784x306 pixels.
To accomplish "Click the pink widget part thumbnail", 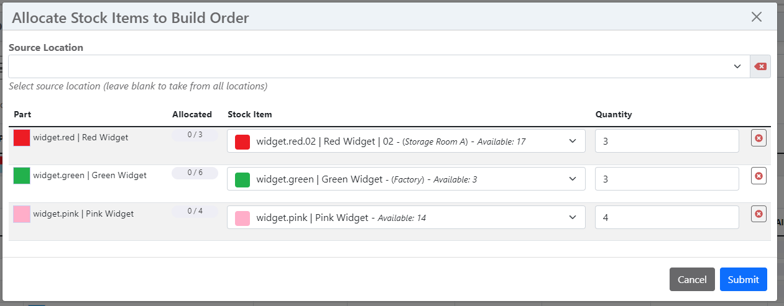I will [22, 214].
